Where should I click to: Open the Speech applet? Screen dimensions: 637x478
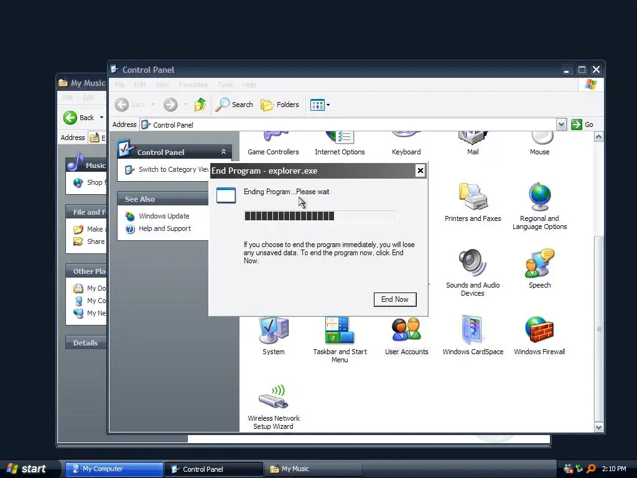pyautogui.click(x=539, y=269)
